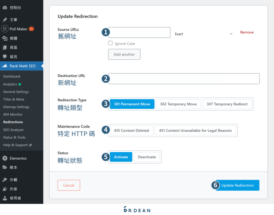Click inside the Destination URL field
The image size is (274, 215).
[184, 79]
